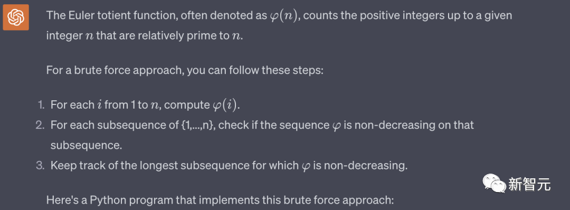570x210 pixels.
Task: Click the list number 1 marker
Action: pyautogui.click(x=40, y=105)
